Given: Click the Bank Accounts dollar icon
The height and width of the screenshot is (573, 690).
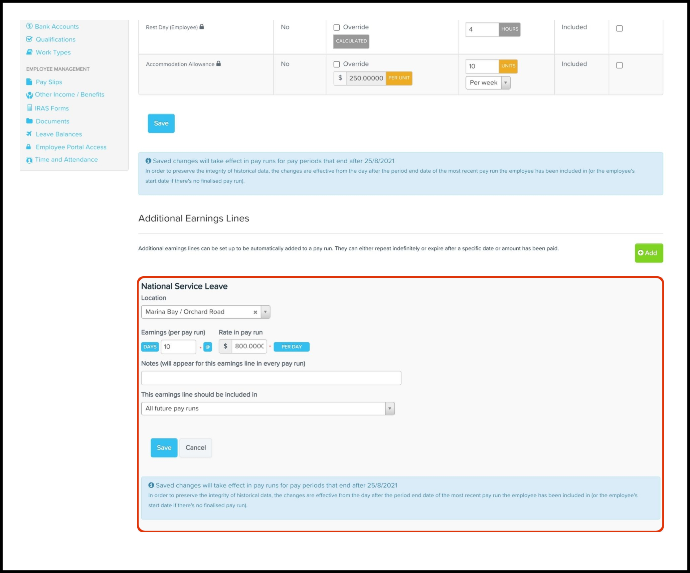Looking at the screenshot, I should pos(29,26).
